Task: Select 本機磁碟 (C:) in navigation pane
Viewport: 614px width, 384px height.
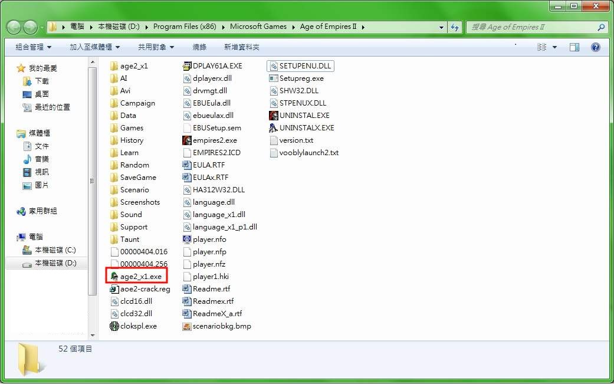Action: pyautogui.click(x=55, y=250)
